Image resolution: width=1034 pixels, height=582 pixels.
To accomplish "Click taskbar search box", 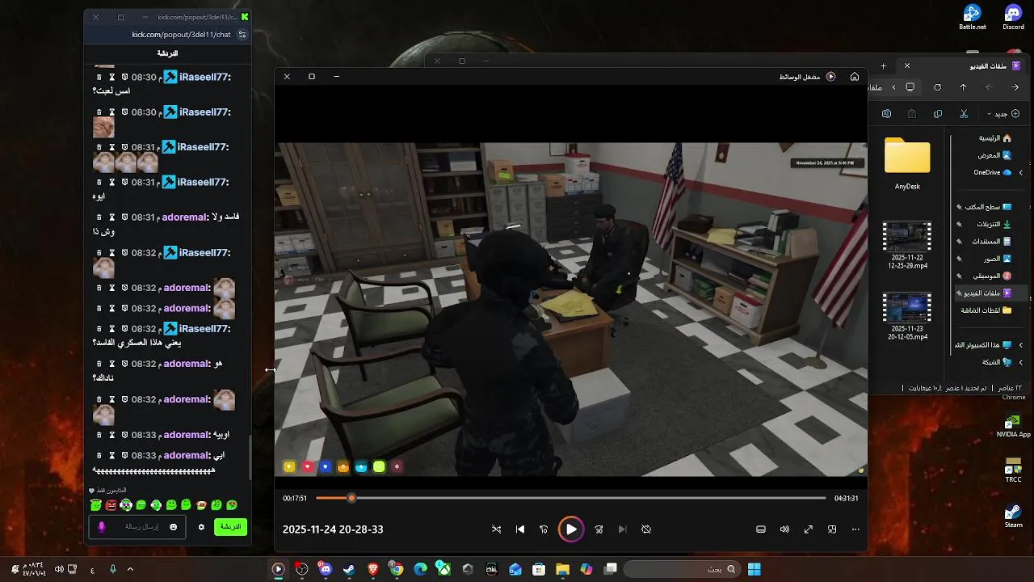I will pos(681,569).
